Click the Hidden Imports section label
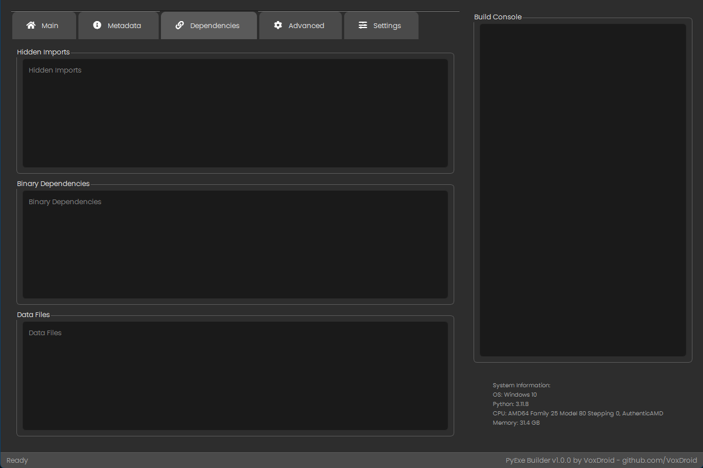Image resolution: width=703 pixels, height=468 pixels. 43,51
